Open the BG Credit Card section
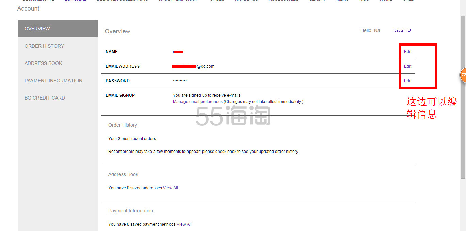466x231 pixels. point(45,98)
